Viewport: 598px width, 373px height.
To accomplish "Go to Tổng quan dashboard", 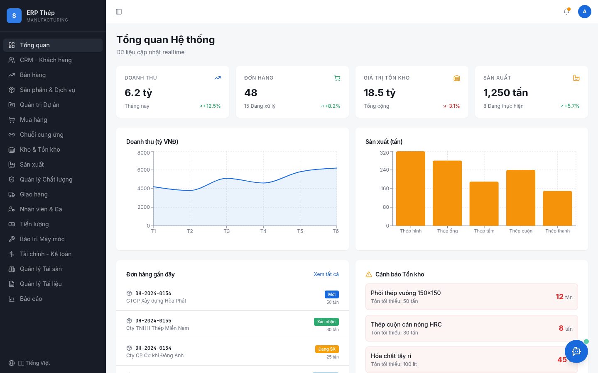I will click(53, 45).
